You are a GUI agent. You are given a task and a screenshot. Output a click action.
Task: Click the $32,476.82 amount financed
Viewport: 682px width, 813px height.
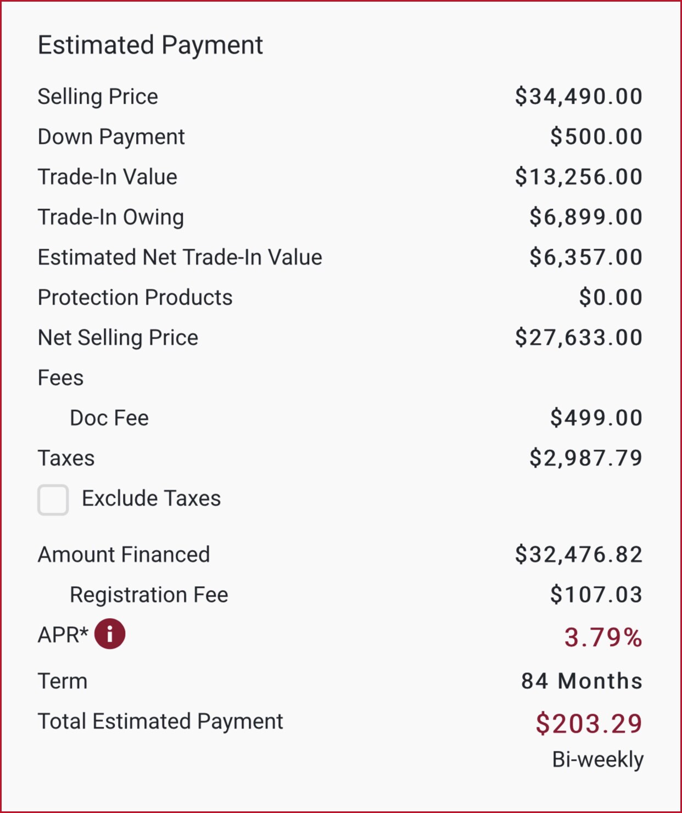(x=579, y=554)
